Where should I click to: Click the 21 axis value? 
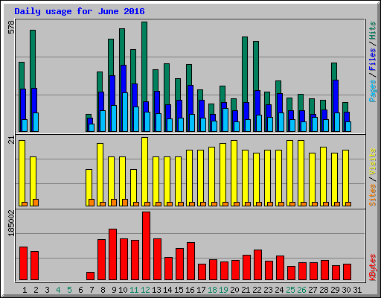(x=11, y=140)
